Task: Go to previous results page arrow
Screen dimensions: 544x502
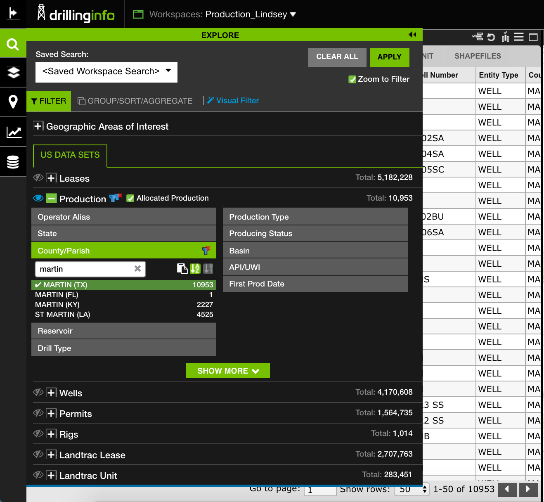Action: click(x=507, y=490)
